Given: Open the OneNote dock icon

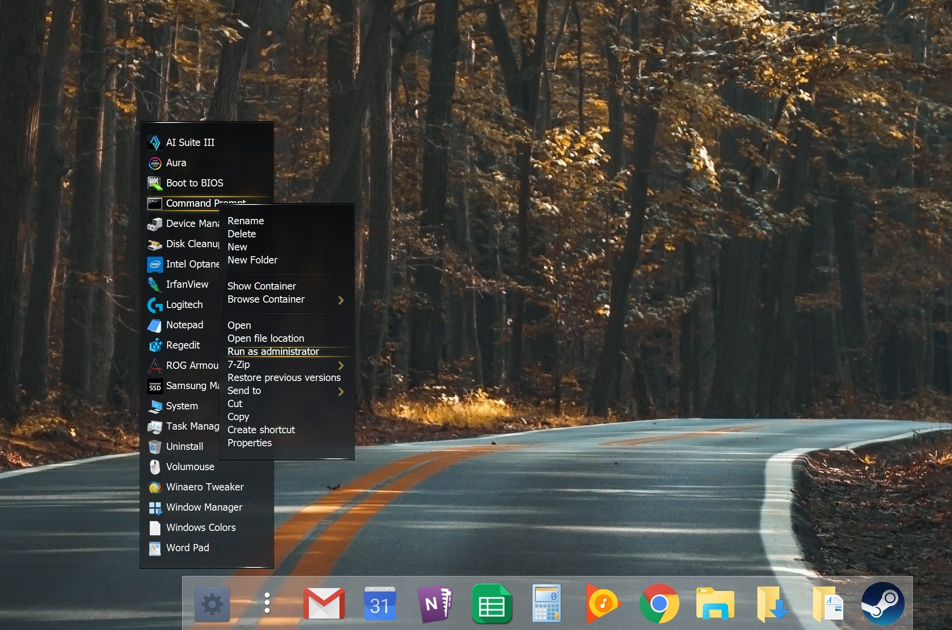Looking at the screenshot, I should point(434,603).
